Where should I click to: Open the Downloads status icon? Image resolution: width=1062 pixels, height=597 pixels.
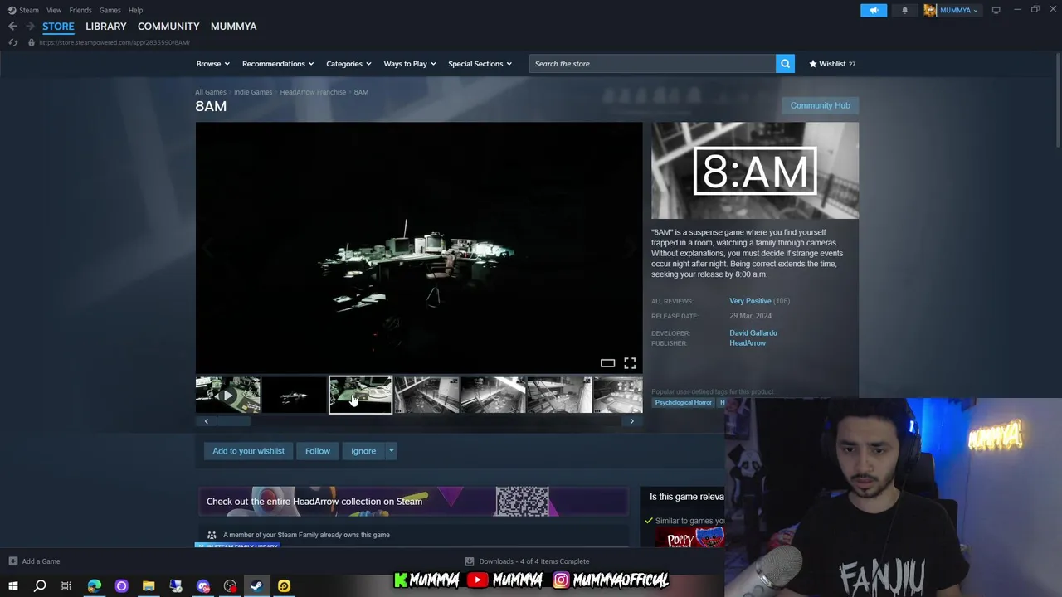coord(469,561)
